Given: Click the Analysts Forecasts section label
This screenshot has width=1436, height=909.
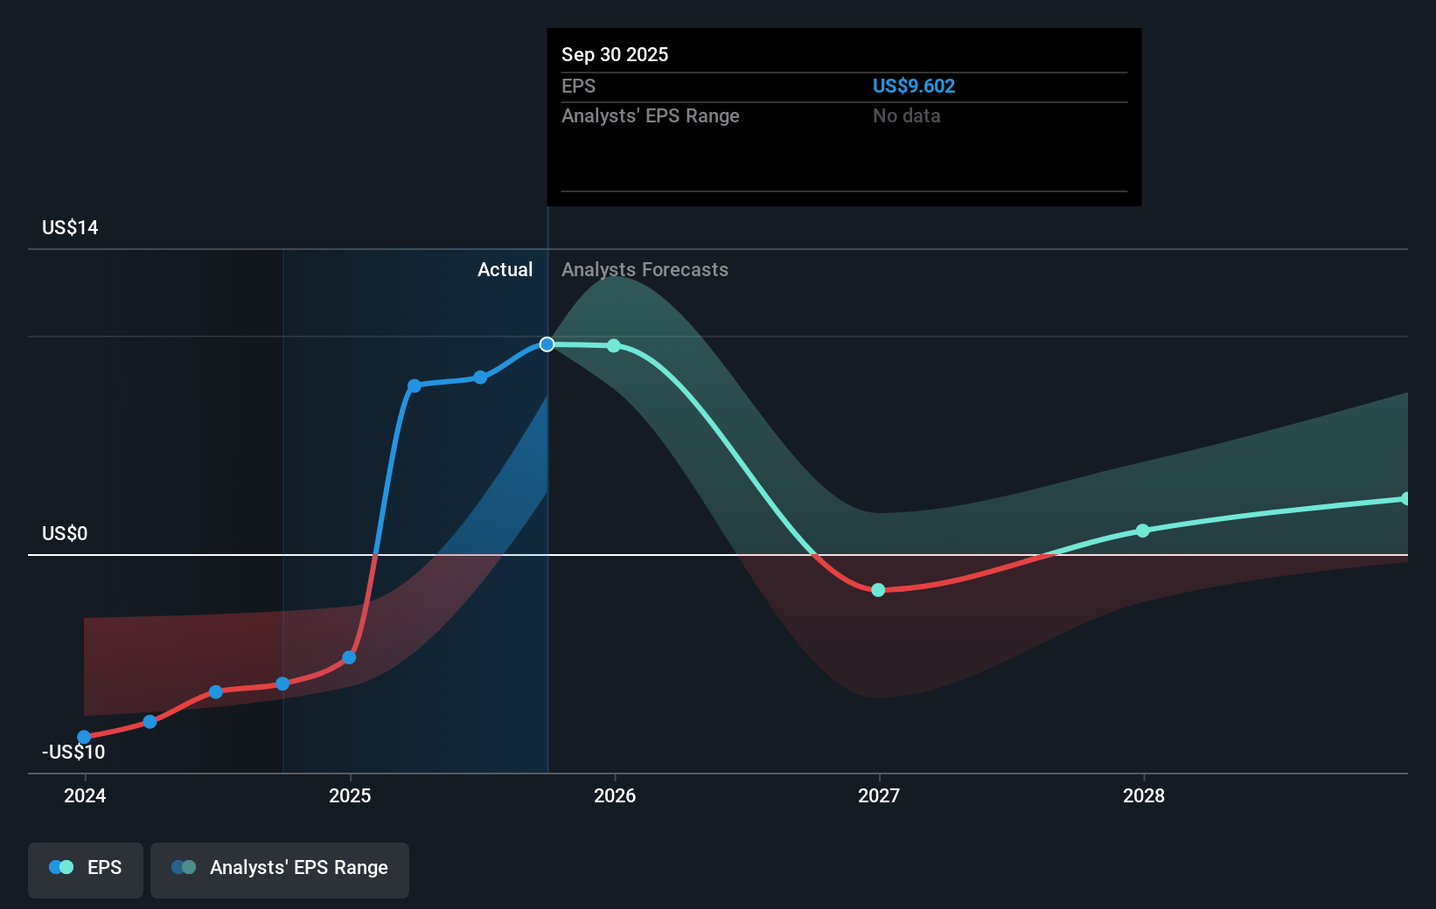Looking at the screenshot, I should [645, 270].
